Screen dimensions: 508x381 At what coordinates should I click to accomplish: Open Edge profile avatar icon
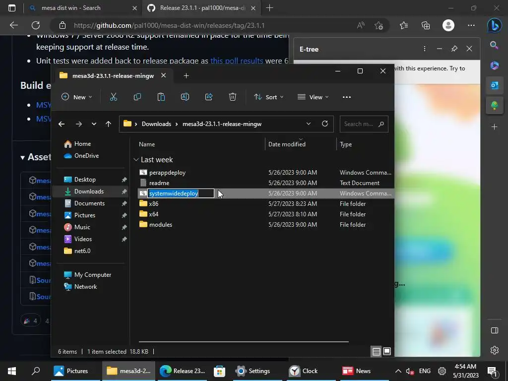[448, 25]
